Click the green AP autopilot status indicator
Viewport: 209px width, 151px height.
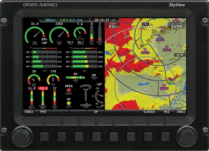[x=64, y=20]
